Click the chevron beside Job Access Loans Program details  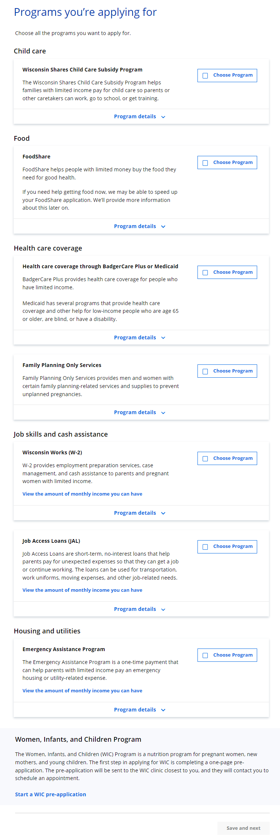click(x=163, y=609)
